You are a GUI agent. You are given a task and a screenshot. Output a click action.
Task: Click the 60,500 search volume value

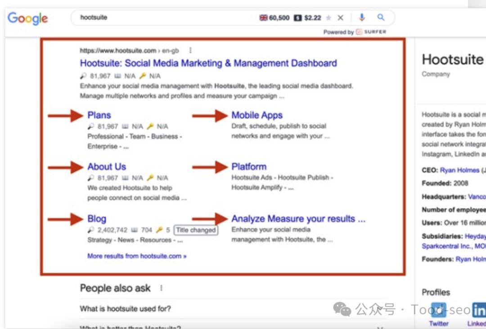click(x=279, y=18)
